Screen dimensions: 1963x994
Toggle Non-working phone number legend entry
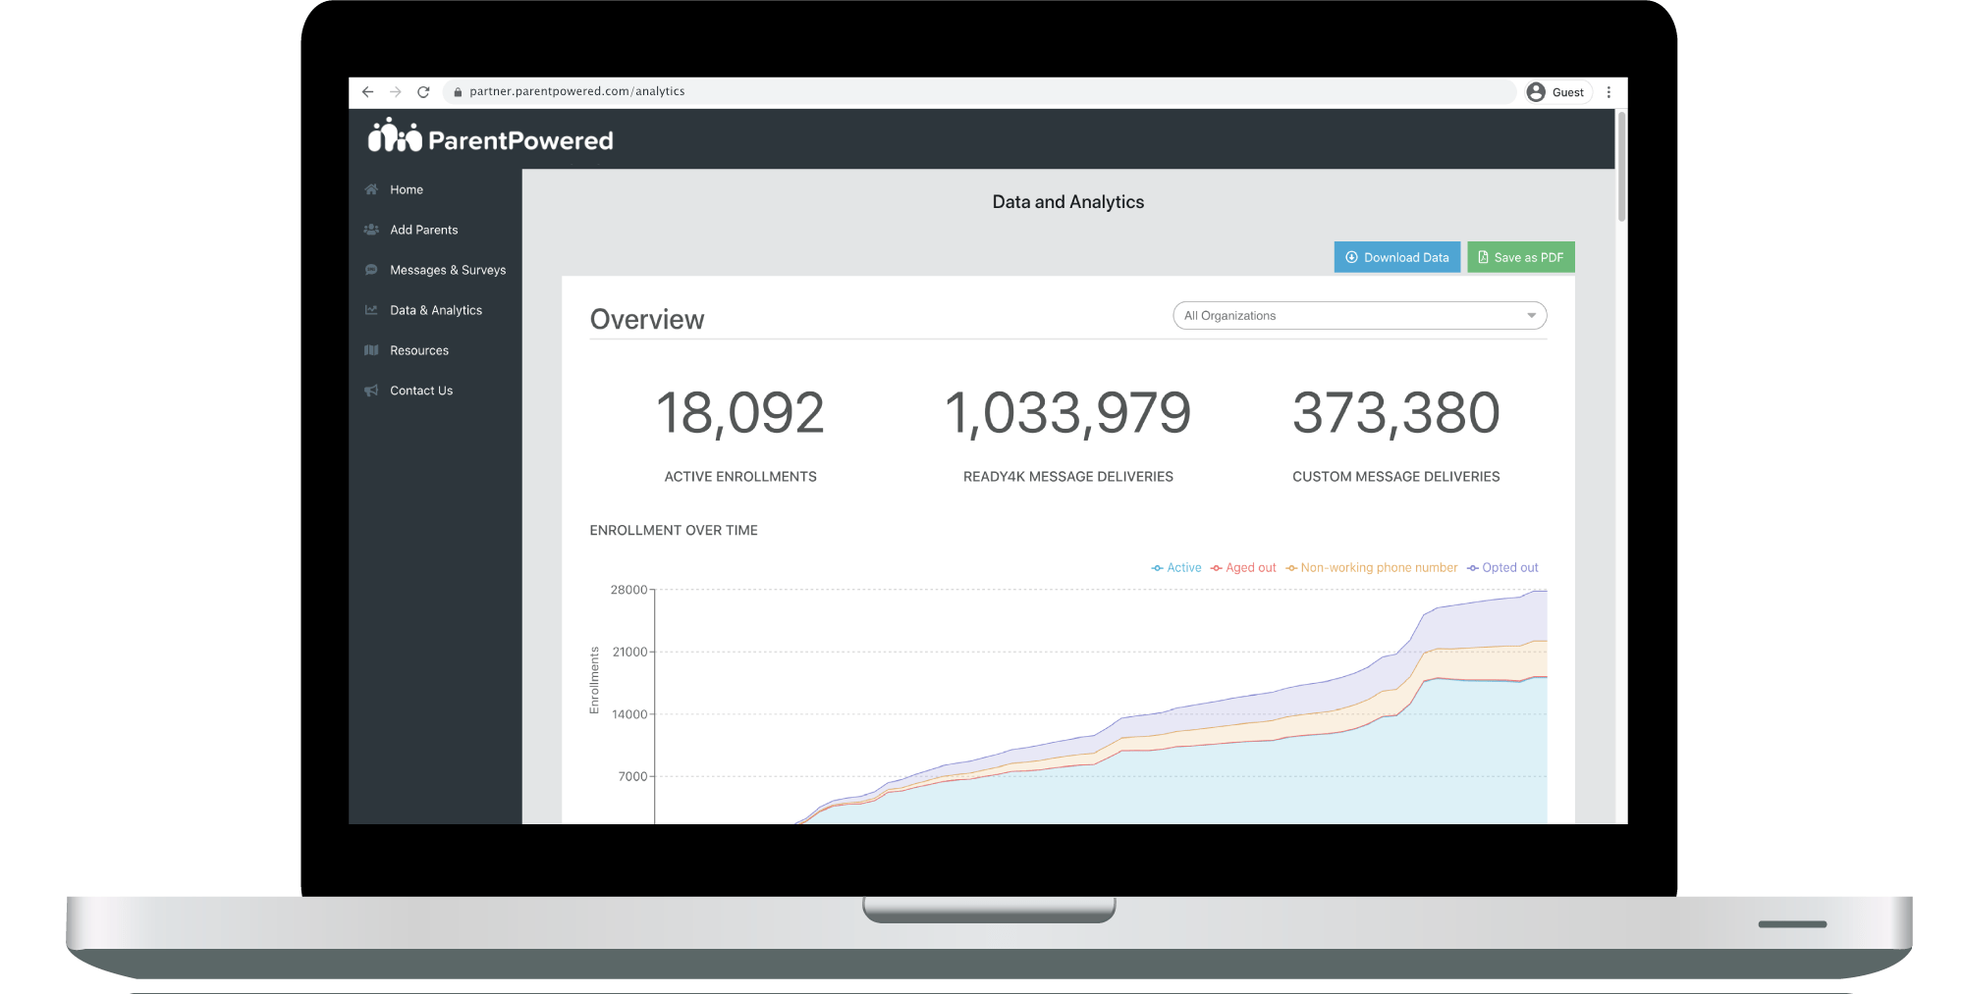pyautogui.click(x=1372, y=568)
